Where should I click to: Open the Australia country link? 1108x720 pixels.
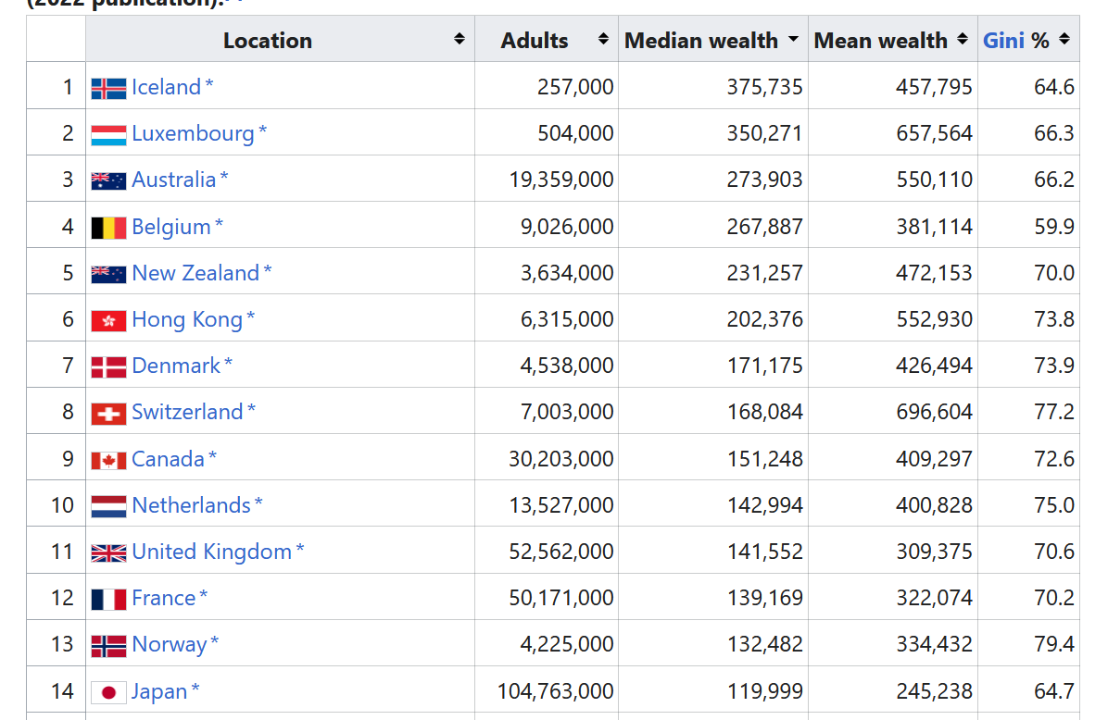pyautogui.click(x=174, y=180)
